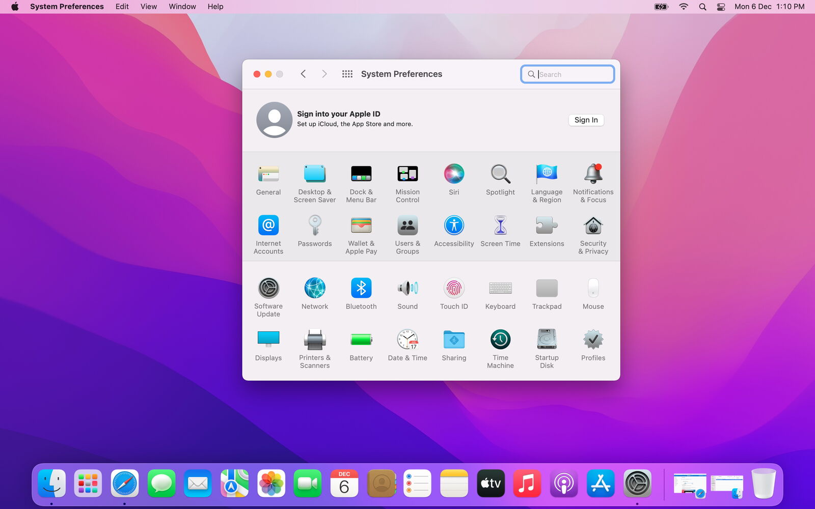The image size is (815, 509).
Task: Go back with the left chevron
Action: (x=303, y=74)
